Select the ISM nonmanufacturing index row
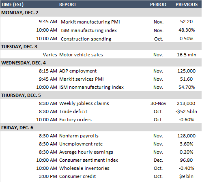 (101, 87)
